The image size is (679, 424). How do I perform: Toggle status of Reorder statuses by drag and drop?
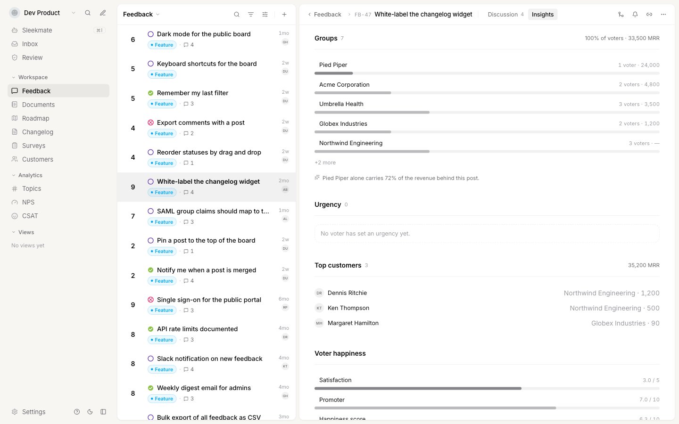coord(150,152)
